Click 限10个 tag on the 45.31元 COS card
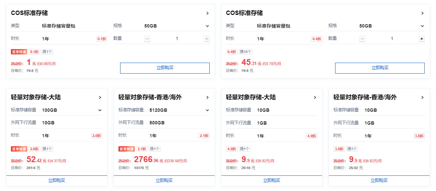The height and width of the screenshot is (191, 436). pyautogui.click(x=246, y=52)
